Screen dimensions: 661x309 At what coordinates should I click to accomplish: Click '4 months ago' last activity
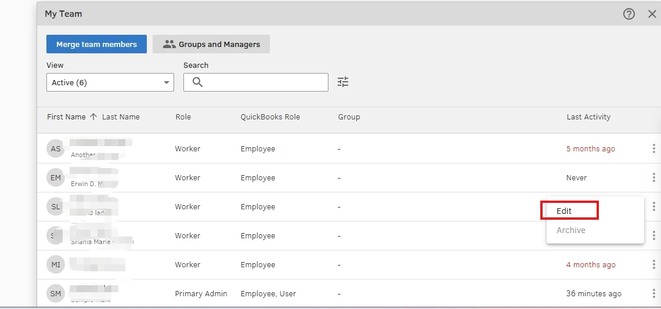(x=591, y=265)
